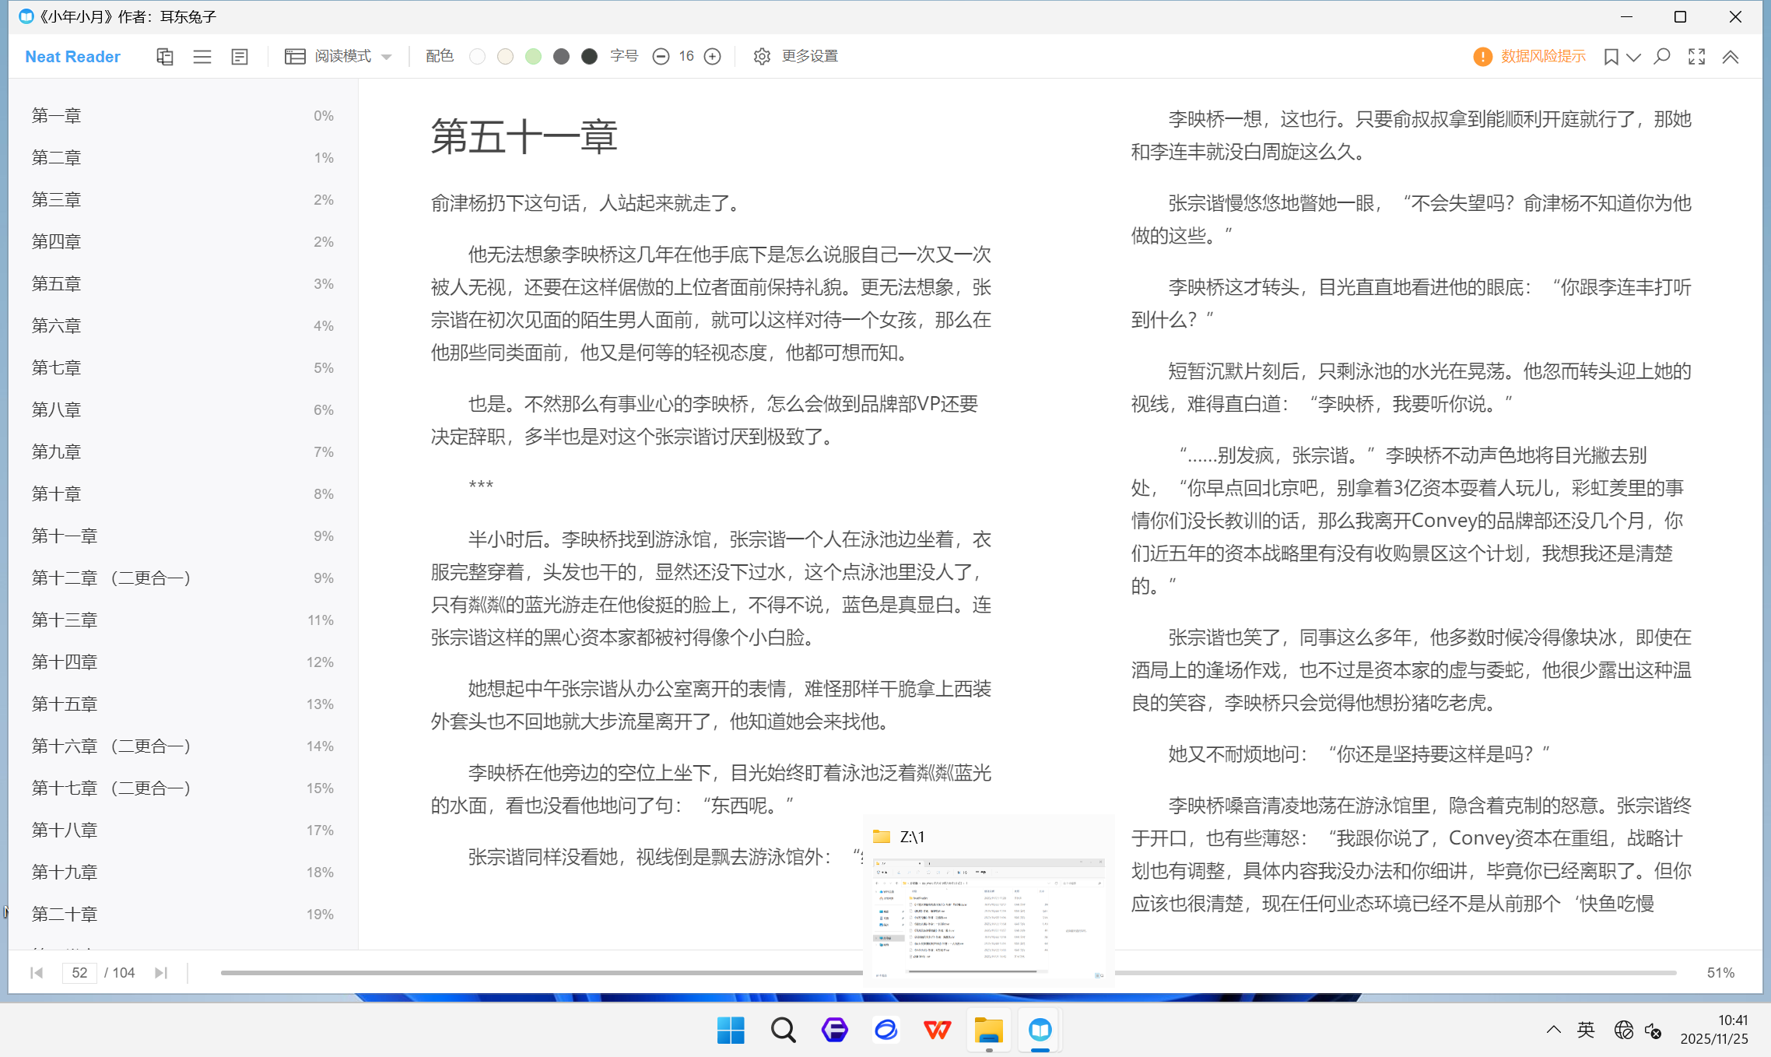Select the green color theme swatch
Screen dimensions: 1771x1057
tap(533, 57)
